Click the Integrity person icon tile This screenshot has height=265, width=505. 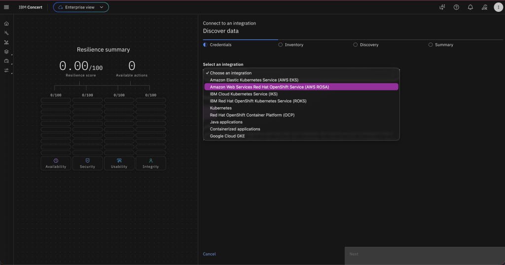151,163
